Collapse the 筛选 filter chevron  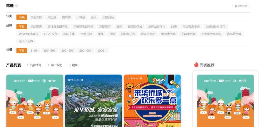point(17,6)
